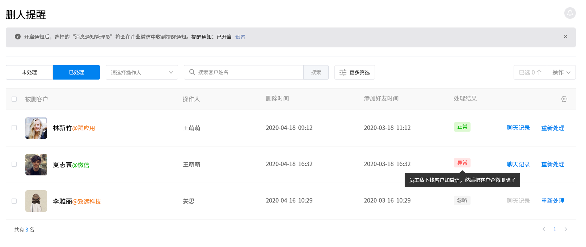Image resolution: width=586 pixels, height=247 pixels.
Task: Go to next page arrow
Action: [566, 229]
